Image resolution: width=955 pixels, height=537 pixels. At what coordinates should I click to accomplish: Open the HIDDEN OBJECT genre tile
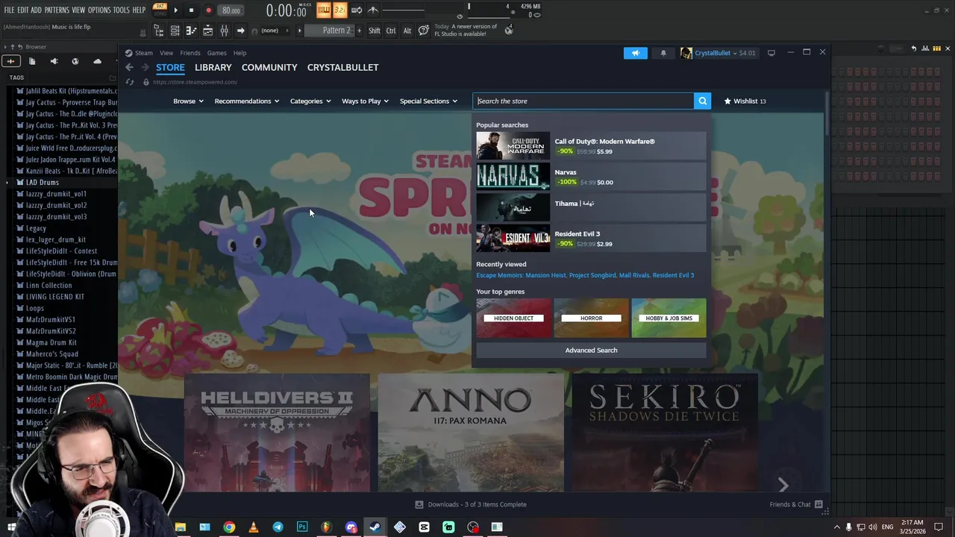click(513, 318)
